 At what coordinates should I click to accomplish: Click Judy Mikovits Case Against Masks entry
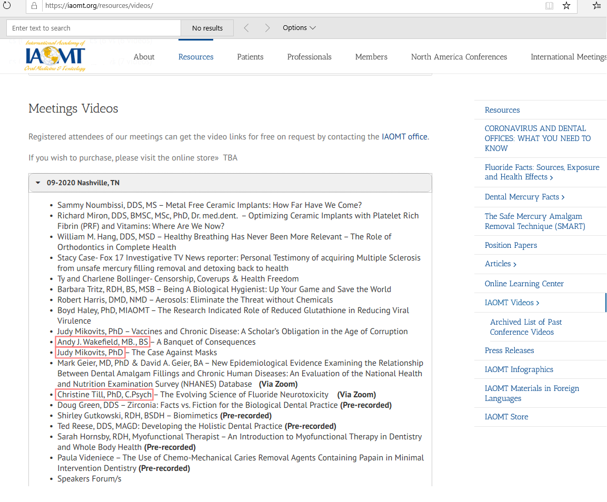(x=137, y=353)
